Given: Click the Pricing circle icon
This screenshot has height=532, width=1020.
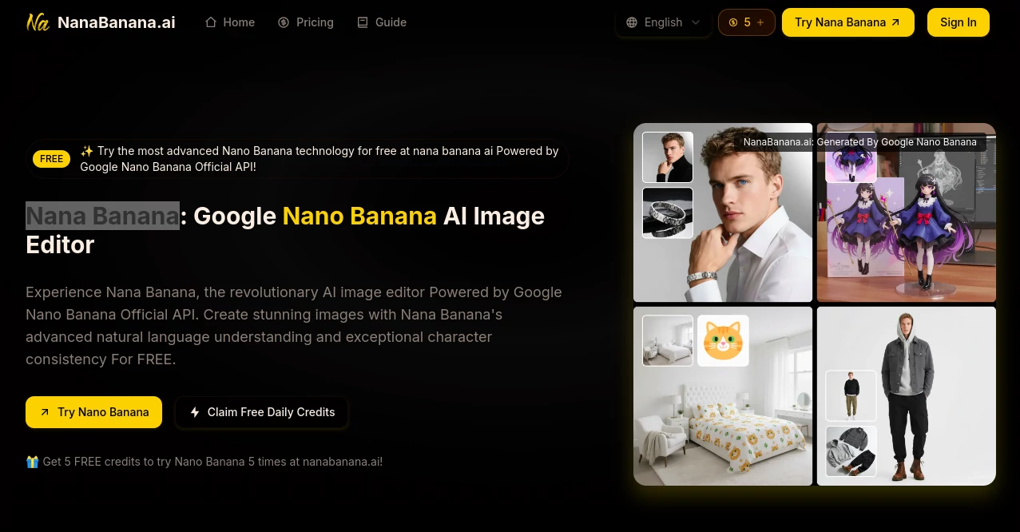Looking at the screenshot, I should (284, 22).
